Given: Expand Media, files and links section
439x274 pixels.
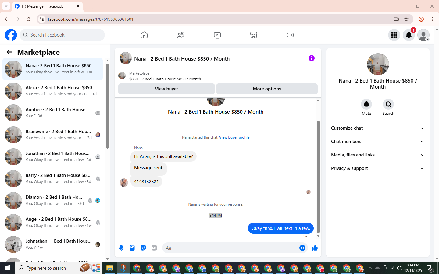Looking at the screenshot, I should pos(378,155).
